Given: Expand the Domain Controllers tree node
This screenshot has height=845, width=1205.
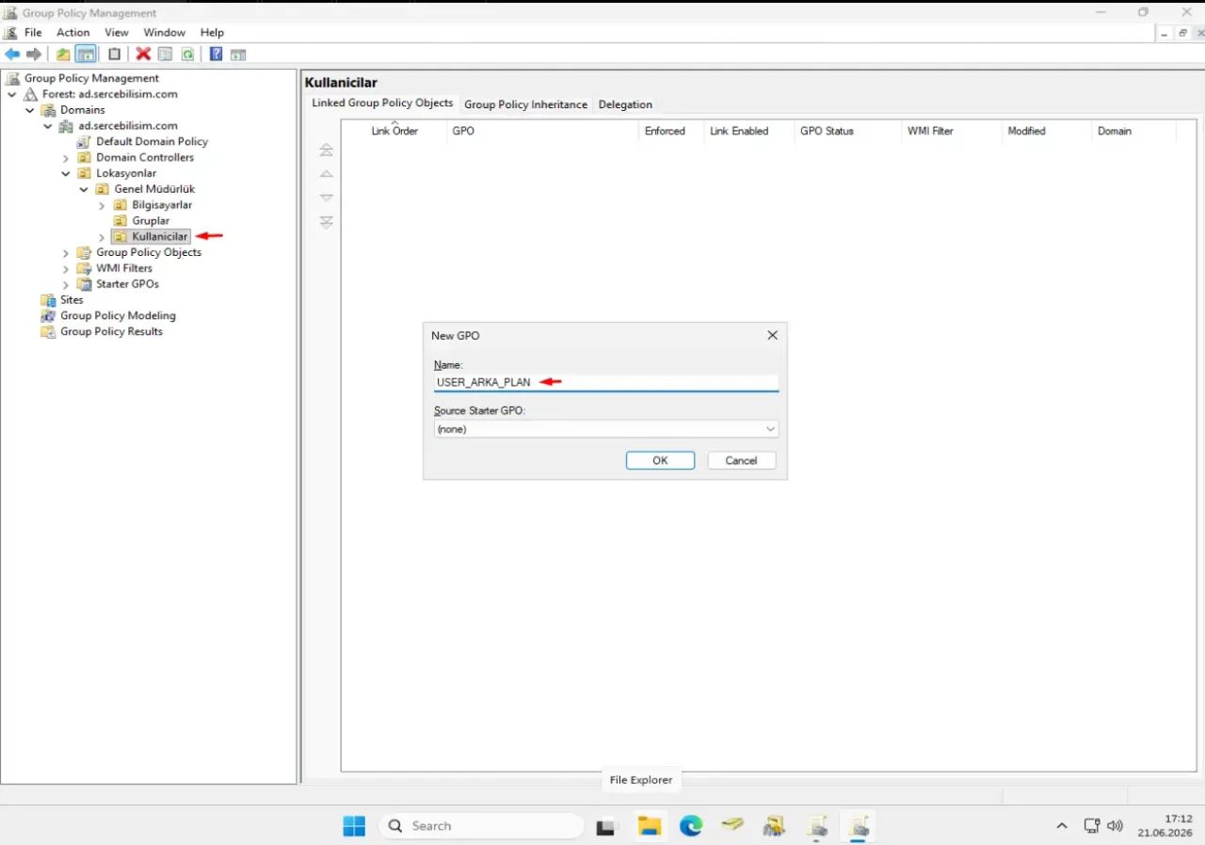Looking at the screenshot, I should [x=66, y=158].
